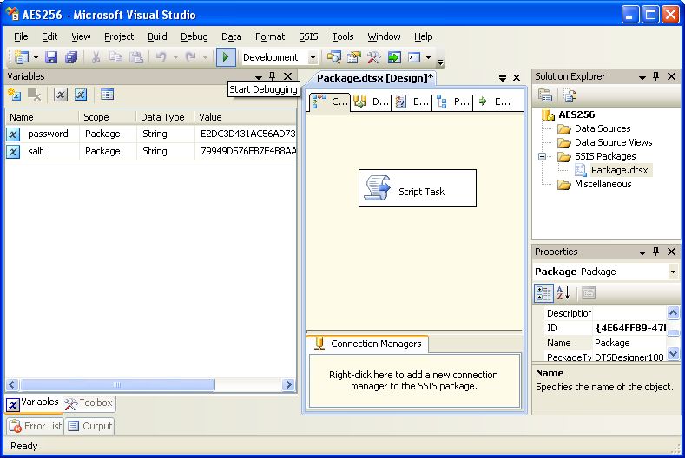This screenshot has height=458, width=685.
Task: Click the Choose Variable Columns icon
Action: tap(107, 95)
